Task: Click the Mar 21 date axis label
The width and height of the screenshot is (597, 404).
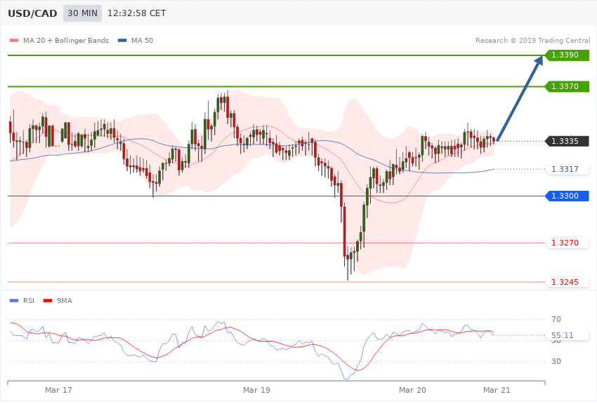Action: pyautogui.click(x=497, y=390)
